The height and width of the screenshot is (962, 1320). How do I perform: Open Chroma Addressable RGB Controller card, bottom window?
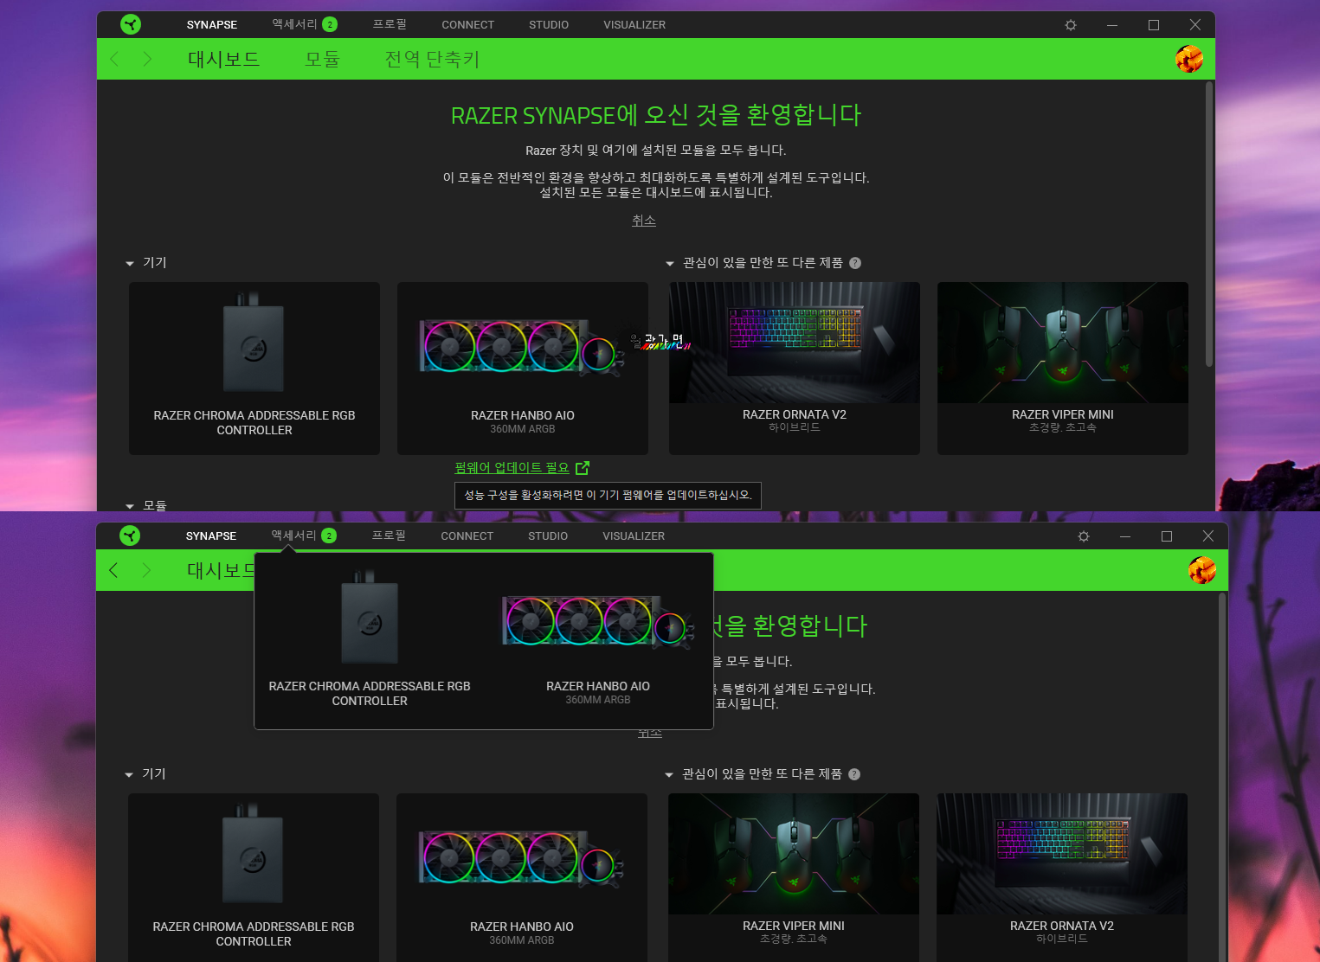coord(254,877)
